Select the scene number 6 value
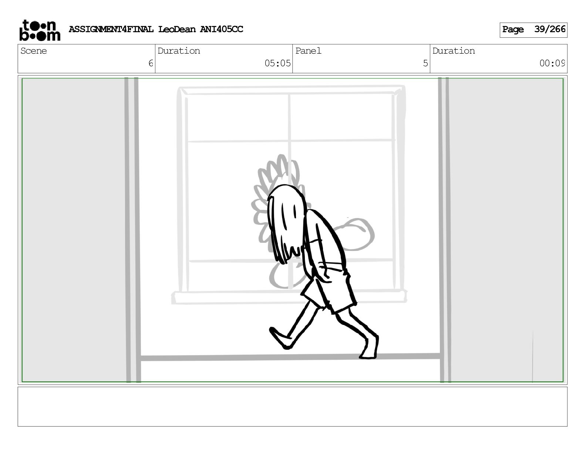This screenshot has width=586, height=453. coord(151,63)
